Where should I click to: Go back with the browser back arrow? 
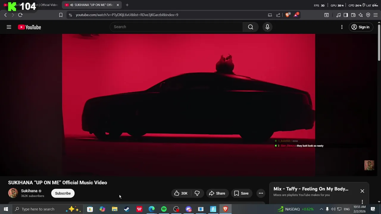(5, 15)
